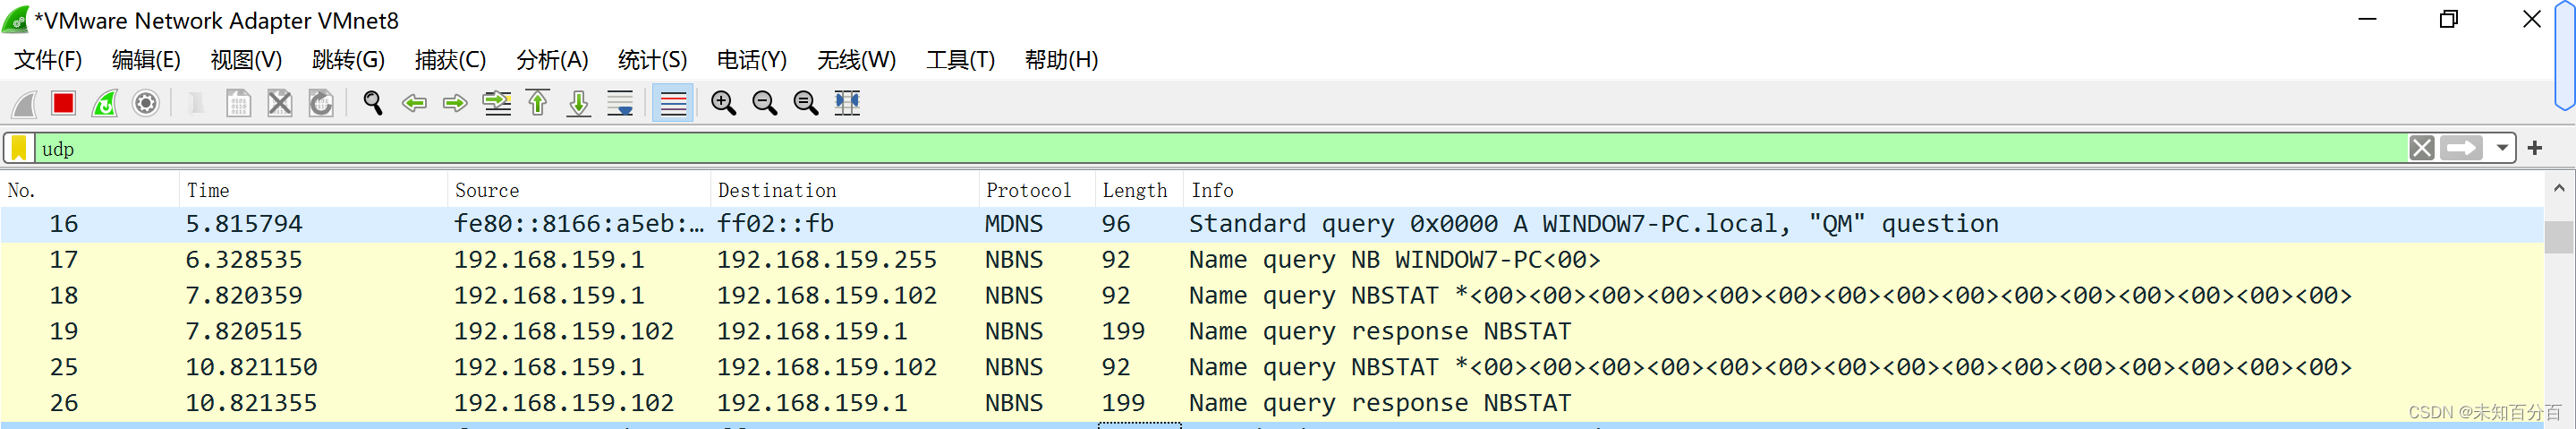Apply the display filter arrow button

tap(2462, 149)
